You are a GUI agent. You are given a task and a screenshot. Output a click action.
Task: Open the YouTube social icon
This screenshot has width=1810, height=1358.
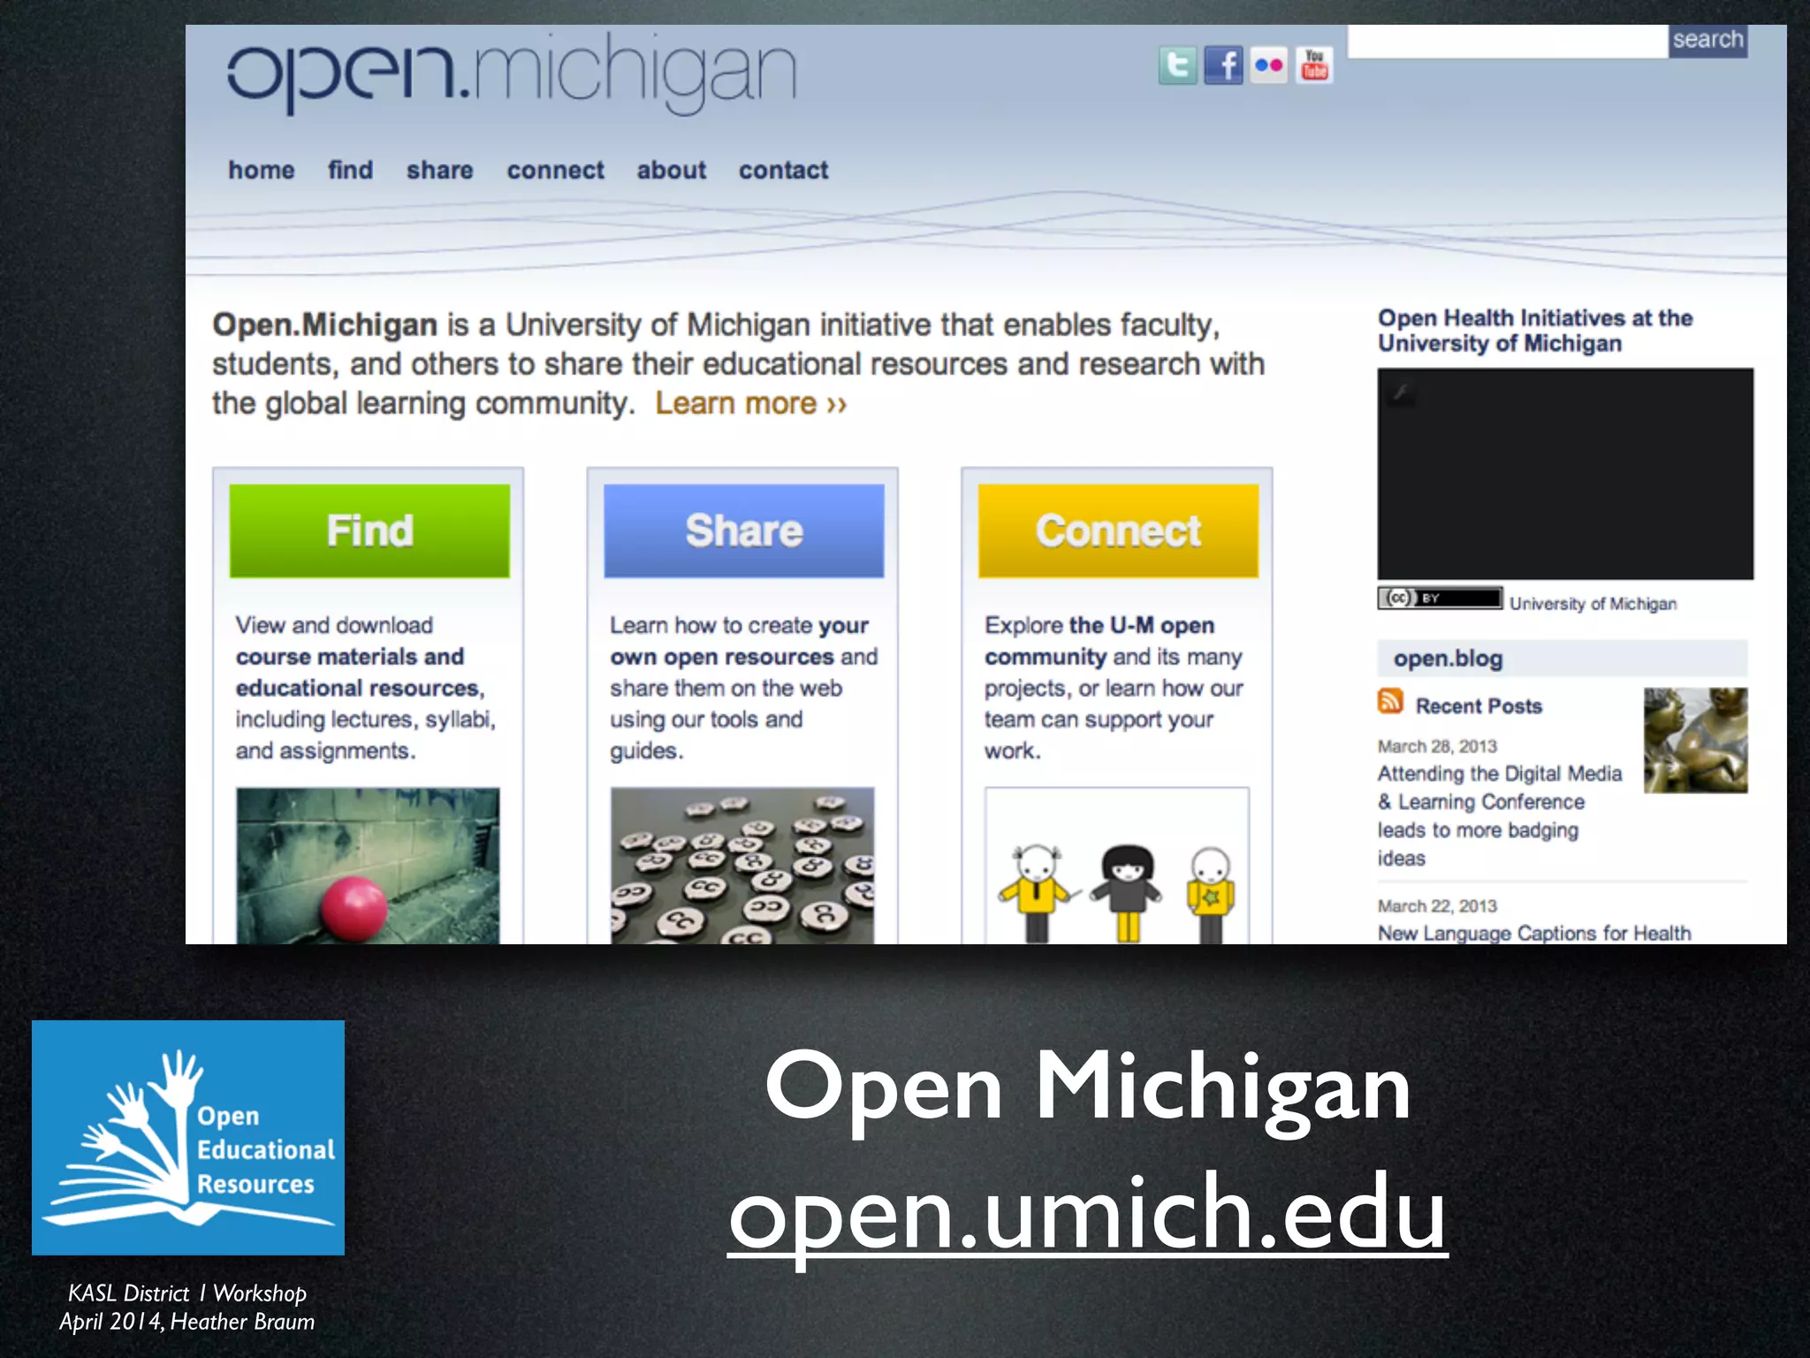1314,65
